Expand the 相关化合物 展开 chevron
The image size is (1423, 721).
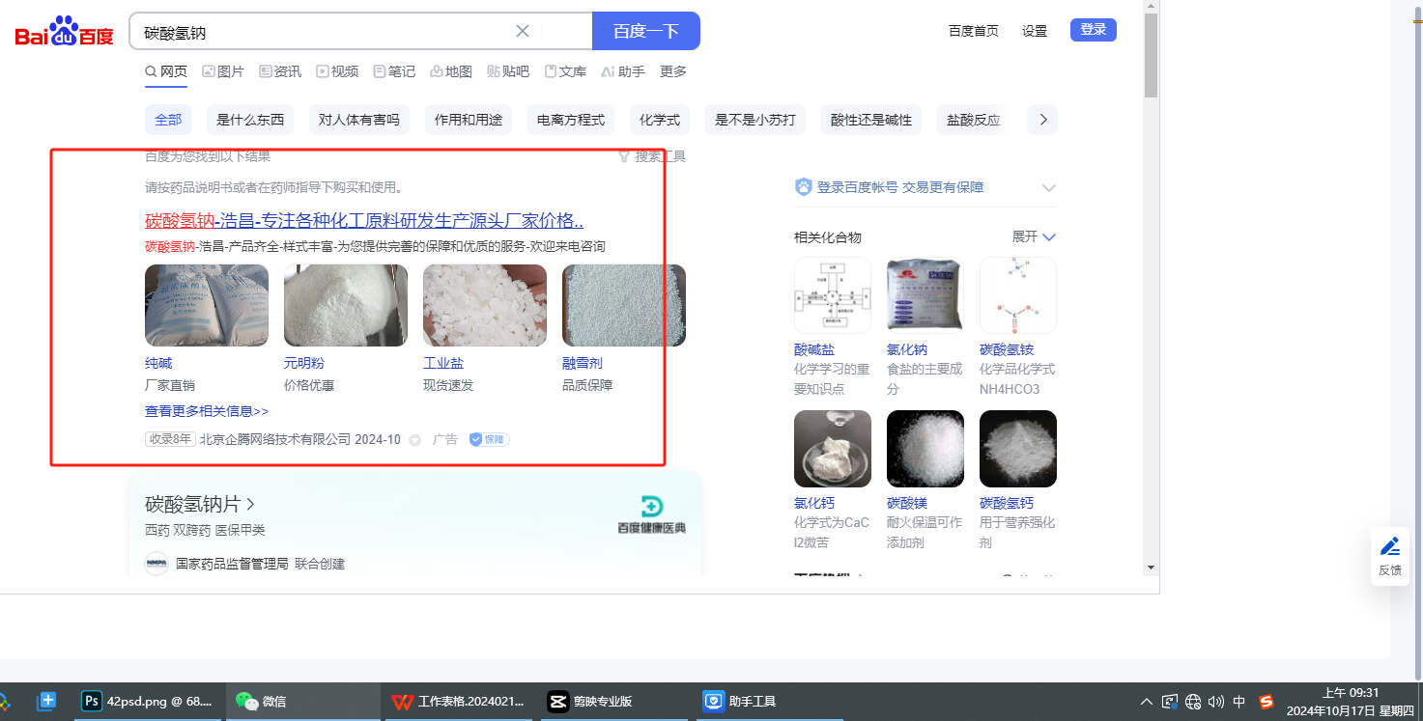click(x=1049, y=237)
